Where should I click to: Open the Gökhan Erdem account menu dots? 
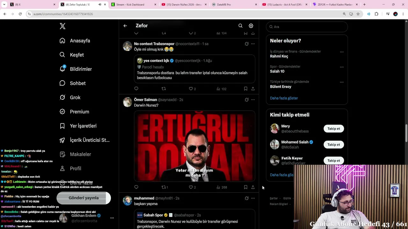112,218
